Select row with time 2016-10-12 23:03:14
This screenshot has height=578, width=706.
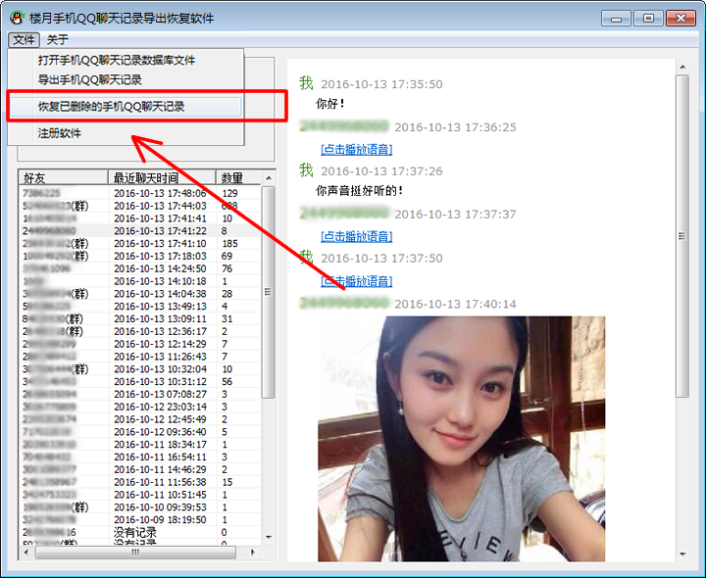pos(139,408)
